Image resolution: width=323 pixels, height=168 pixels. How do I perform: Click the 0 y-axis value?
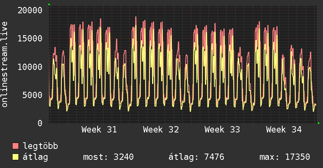click(x=40, y=123)
